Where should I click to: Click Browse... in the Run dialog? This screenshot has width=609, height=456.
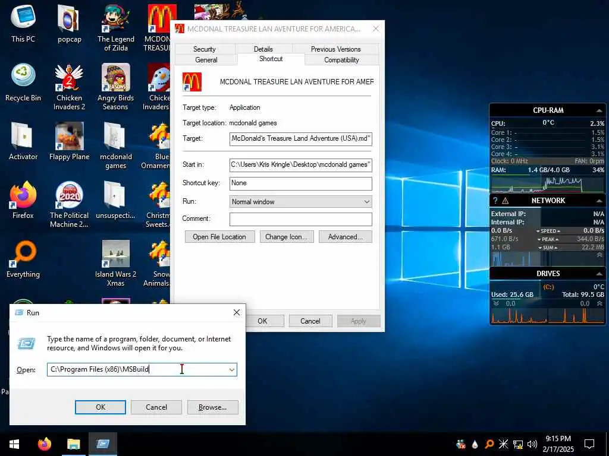[x=212, y=407]
